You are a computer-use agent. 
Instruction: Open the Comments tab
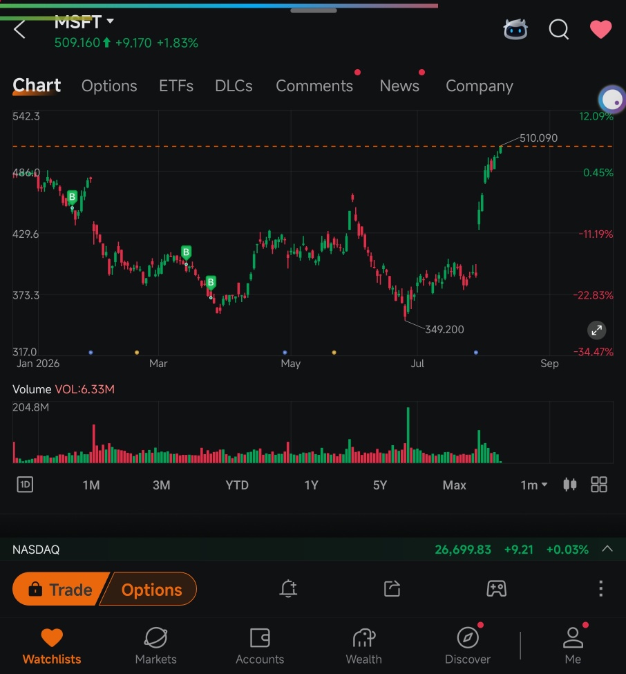[x=314, y=86]
